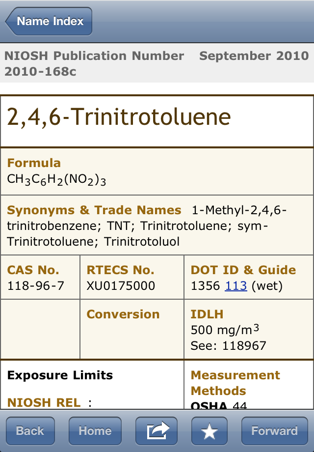Tap the 2,4,6-Trinitrotoluene title

[x=119, y=117]
